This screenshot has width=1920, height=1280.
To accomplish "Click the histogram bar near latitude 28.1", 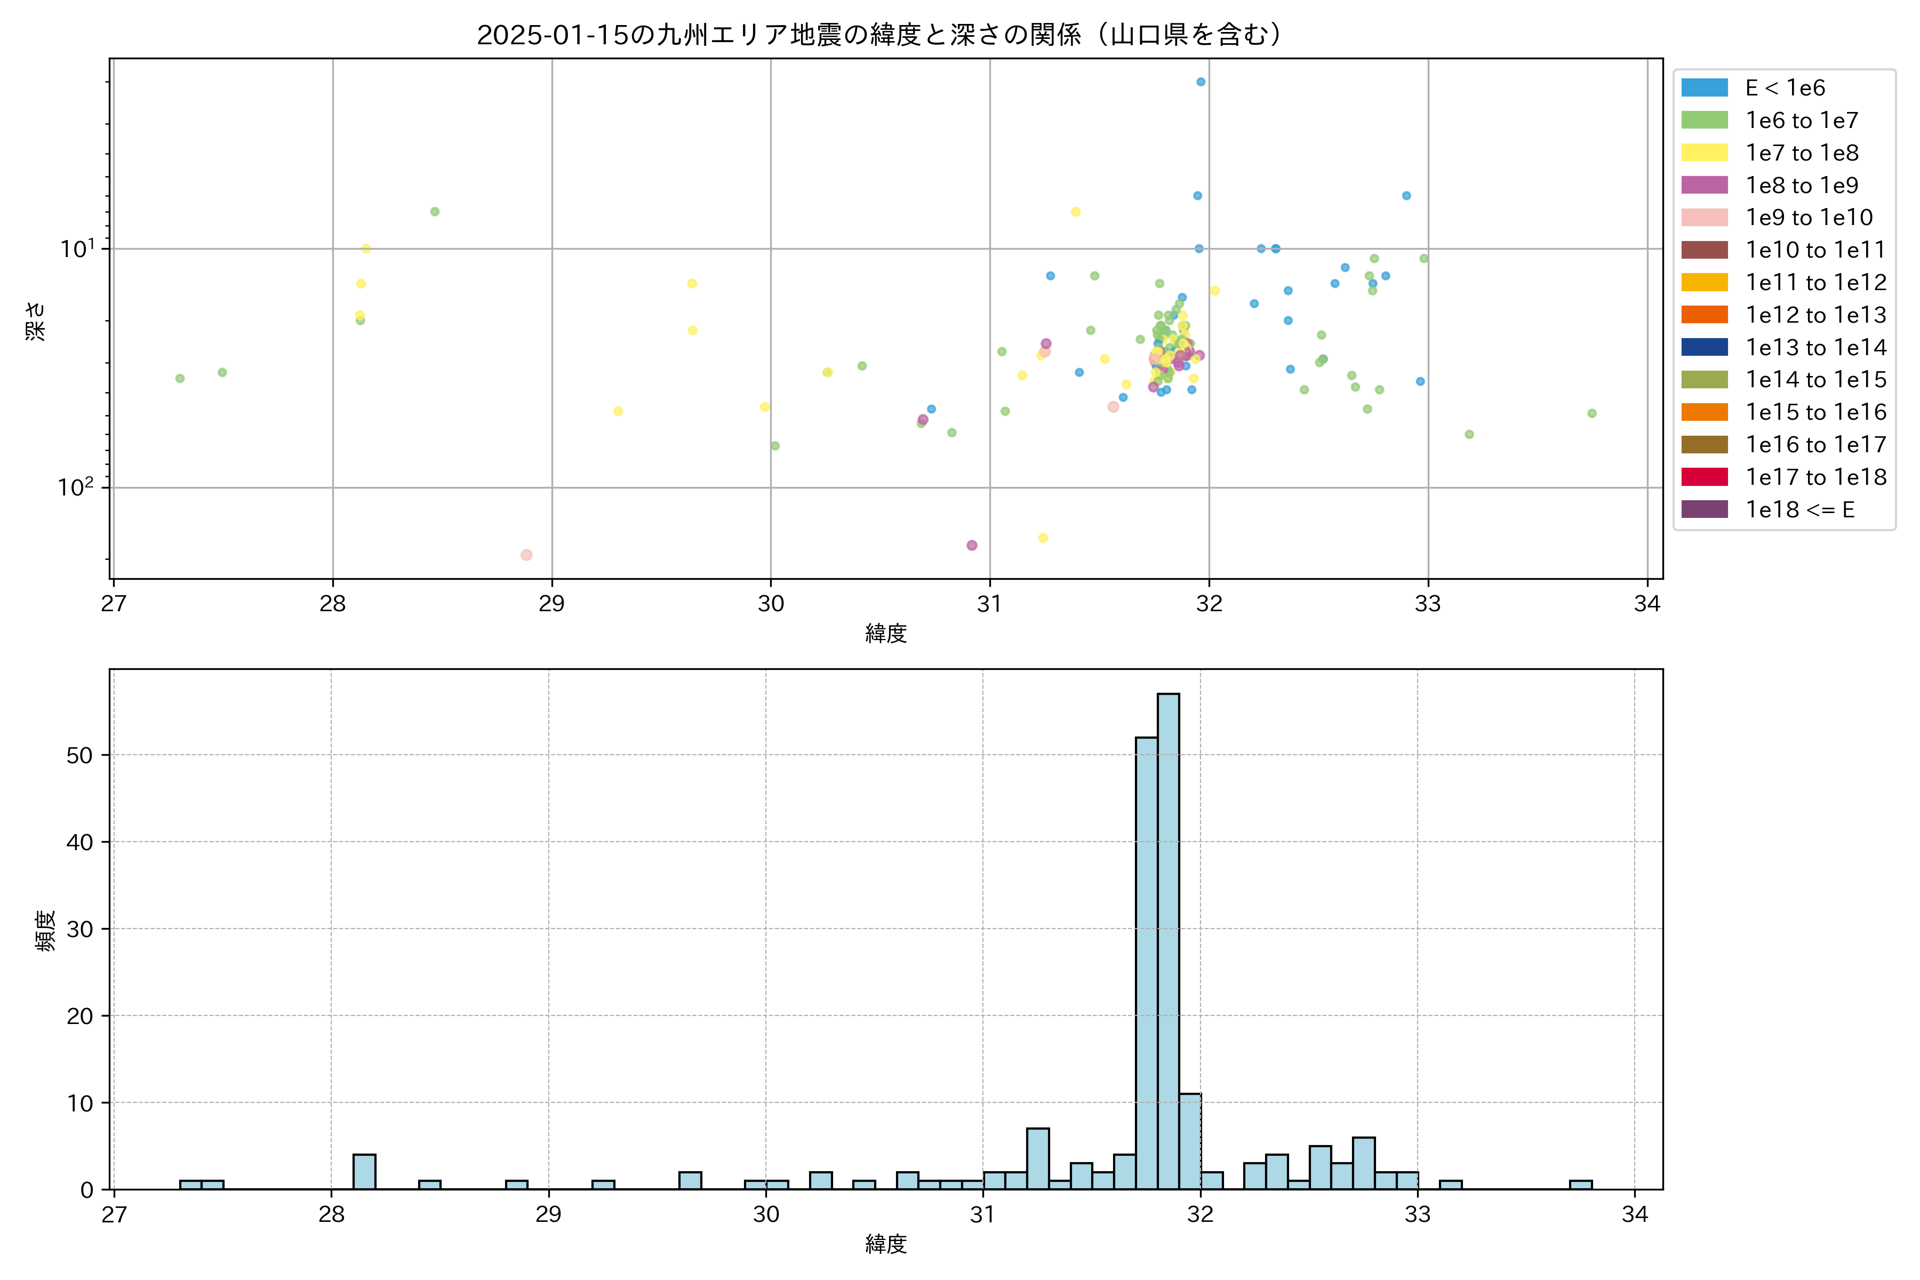I will click(364, 1171).
